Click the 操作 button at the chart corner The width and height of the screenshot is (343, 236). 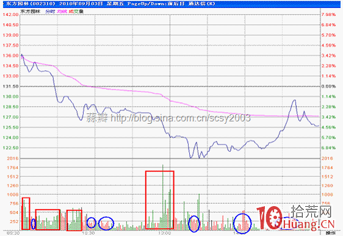[x=331, y=233]
